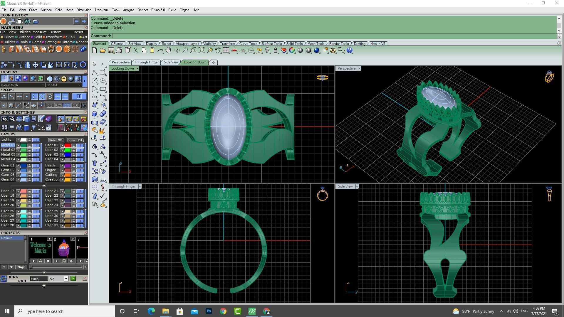Click the Box solid tool icon
The image size is (564, 317).
95,114
